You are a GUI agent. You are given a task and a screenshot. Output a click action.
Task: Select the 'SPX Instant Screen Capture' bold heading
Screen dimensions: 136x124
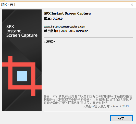[67, 14]
